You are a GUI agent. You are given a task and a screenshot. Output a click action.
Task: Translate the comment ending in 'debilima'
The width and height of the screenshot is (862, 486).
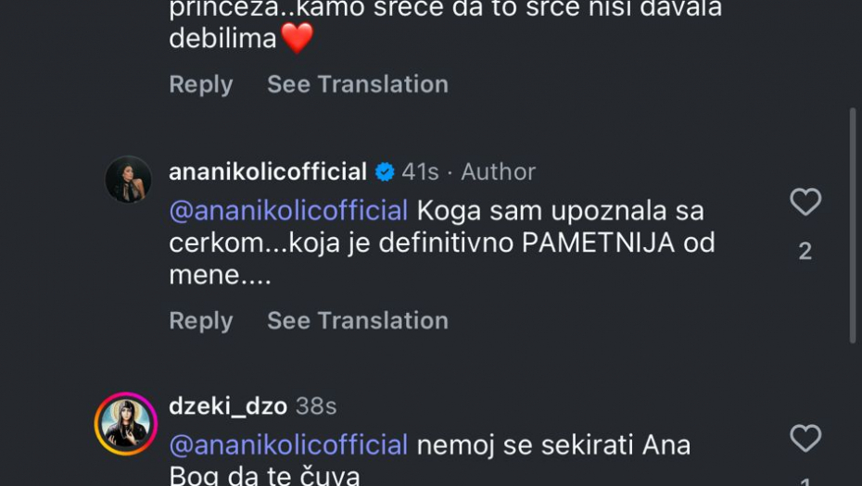click(357, 84)
